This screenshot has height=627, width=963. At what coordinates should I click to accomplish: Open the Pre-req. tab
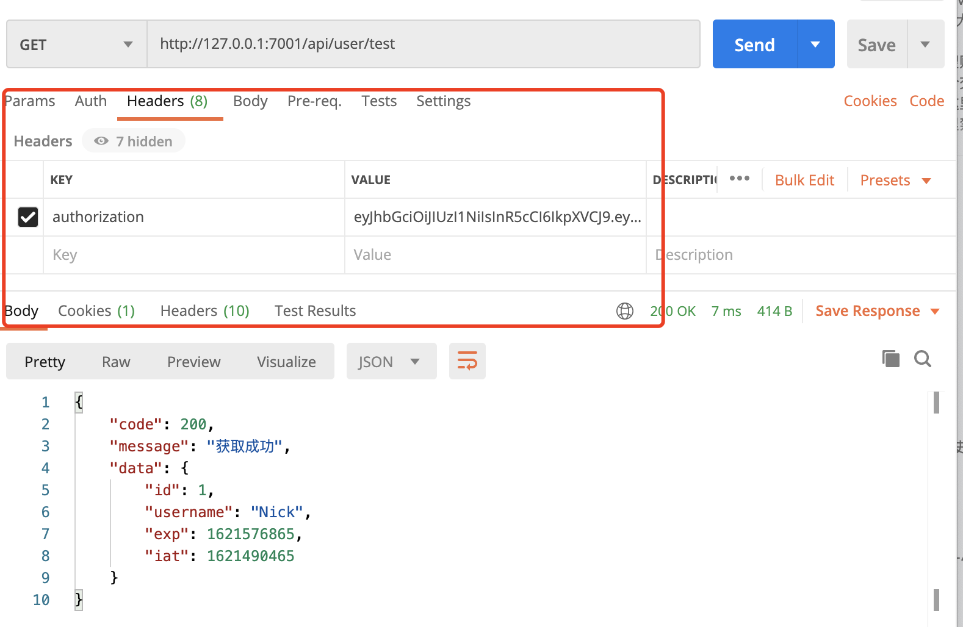coord(314,101)
